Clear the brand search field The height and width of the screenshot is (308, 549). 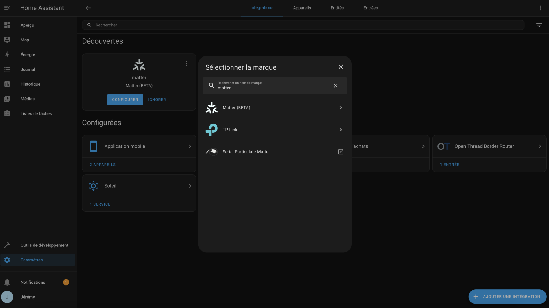(336, 86)
